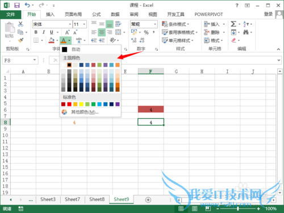Click the Clear eraser icon
The width and height of the screenshot is (284, 213).
click(x=234, y=40)
